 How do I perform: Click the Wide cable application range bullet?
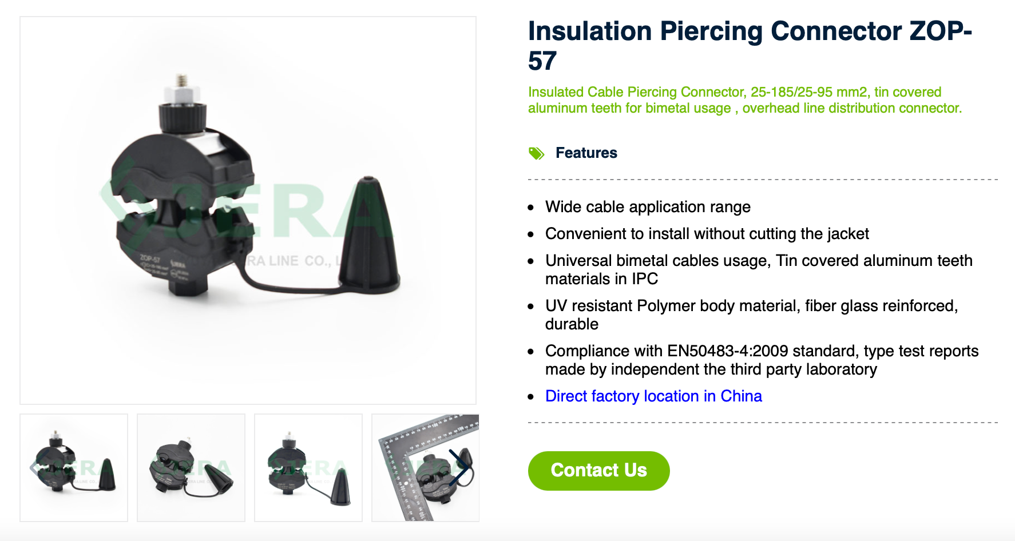click(x=648, y=206)
